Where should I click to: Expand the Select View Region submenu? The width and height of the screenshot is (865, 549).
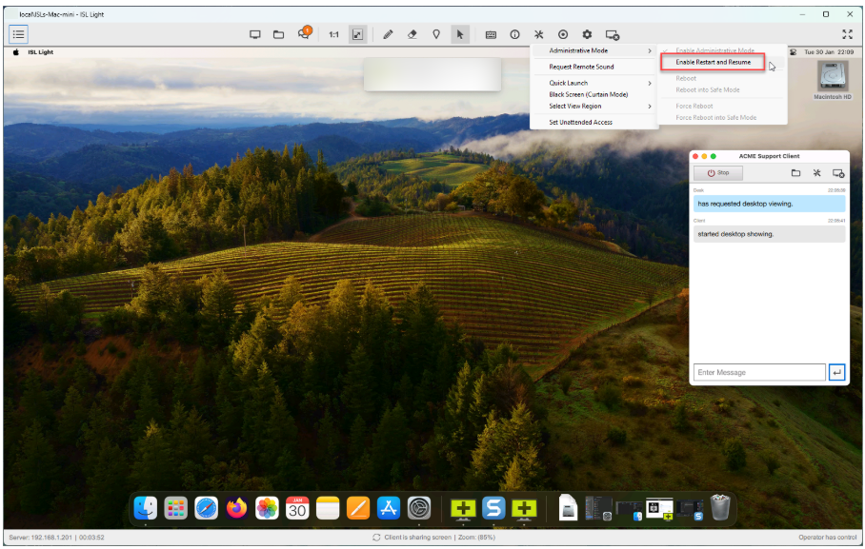coord(573,107)
